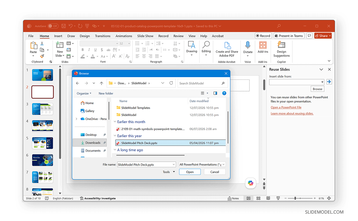Switch to the Slide Show tab
This screenshot has height=221, width=358.
pos(145,36)
